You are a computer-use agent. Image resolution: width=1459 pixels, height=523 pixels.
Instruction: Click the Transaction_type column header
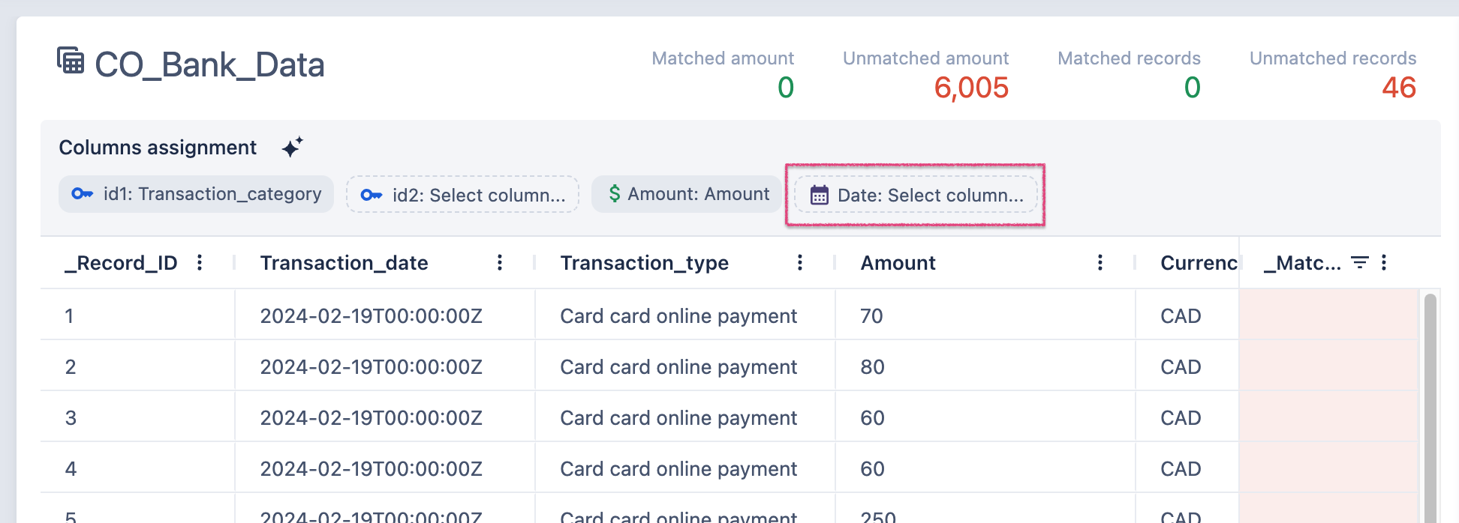coord(644,263)
